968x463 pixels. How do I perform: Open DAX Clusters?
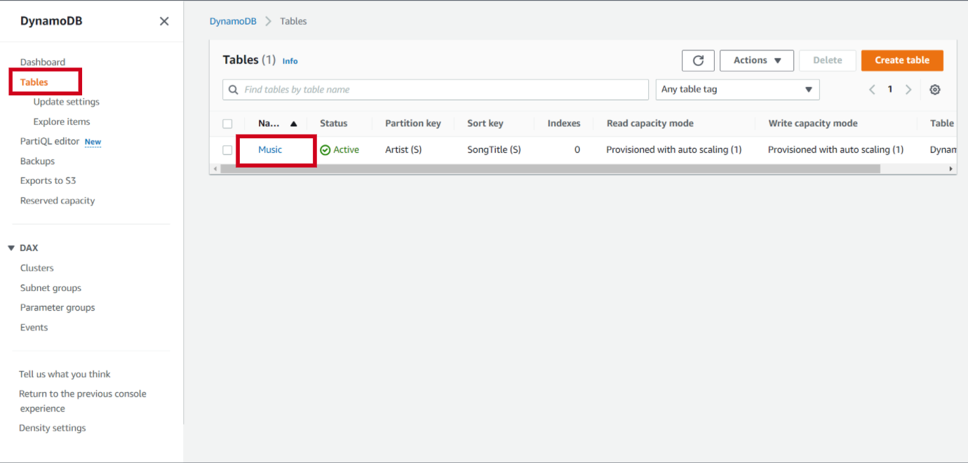click(37, 268)
